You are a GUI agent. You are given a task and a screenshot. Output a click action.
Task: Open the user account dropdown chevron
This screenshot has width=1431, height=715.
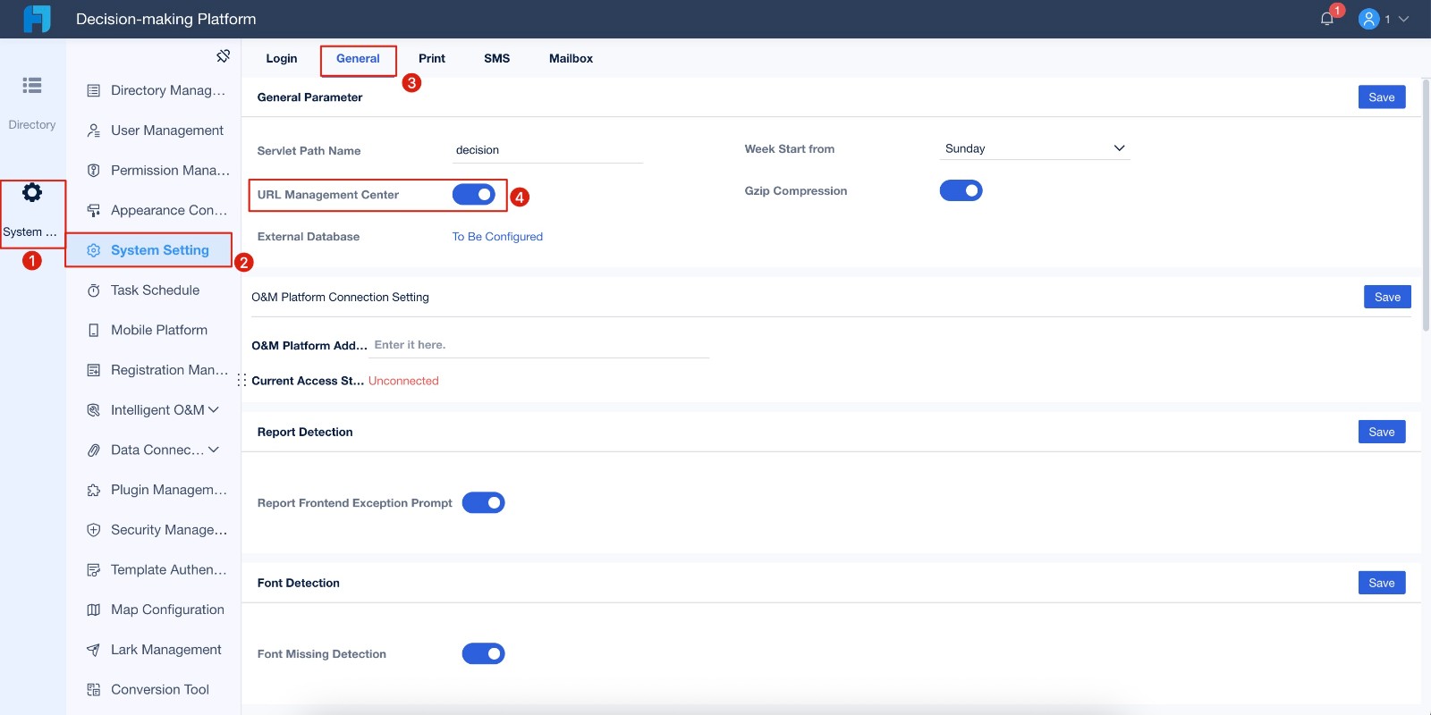(x=1403, y=19)
